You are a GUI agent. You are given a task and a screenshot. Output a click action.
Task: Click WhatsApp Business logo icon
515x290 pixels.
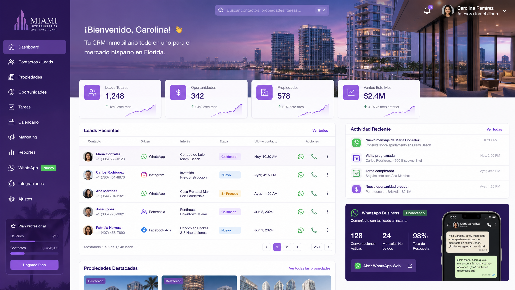tap(355, 213)
